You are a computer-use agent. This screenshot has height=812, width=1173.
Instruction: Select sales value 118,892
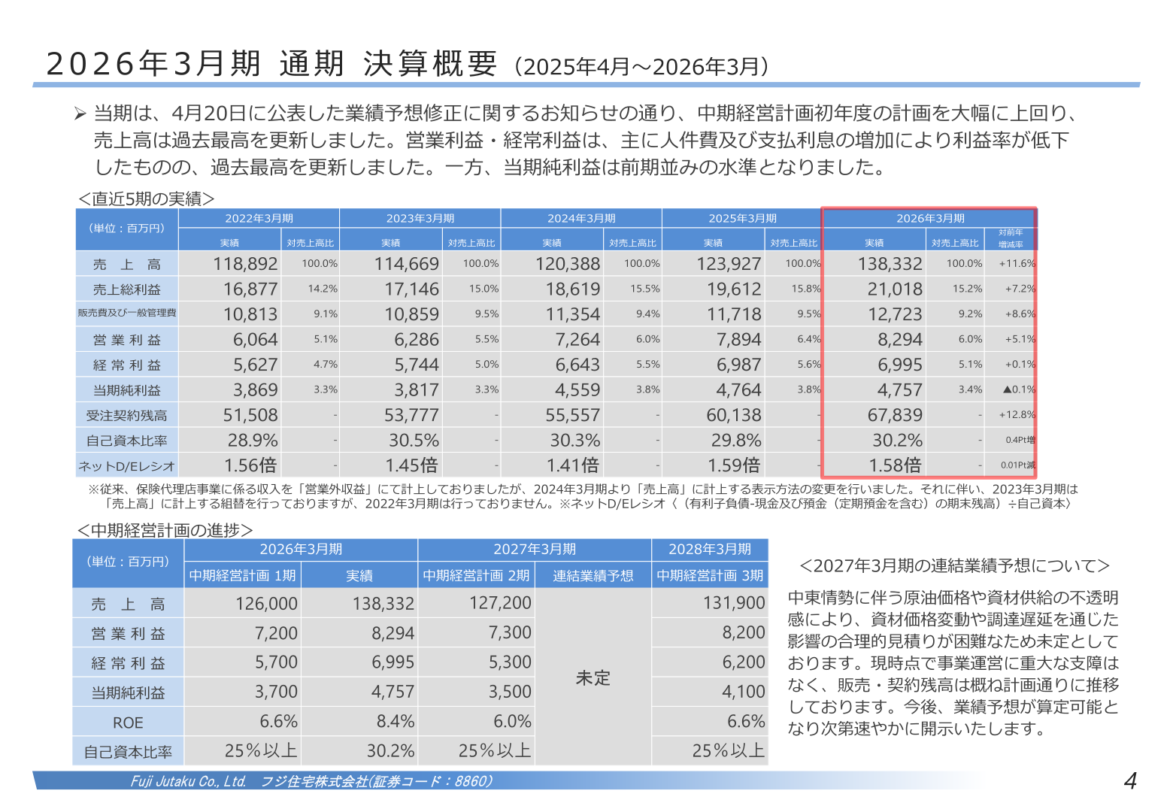245,264
